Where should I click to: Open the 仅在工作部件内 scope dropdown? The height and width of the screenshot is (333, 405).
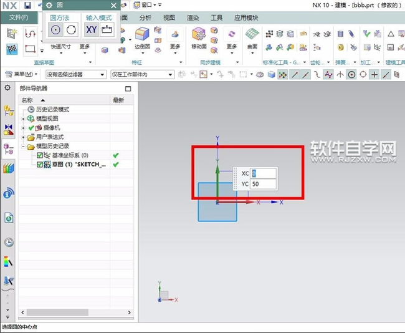coord(141,75)
